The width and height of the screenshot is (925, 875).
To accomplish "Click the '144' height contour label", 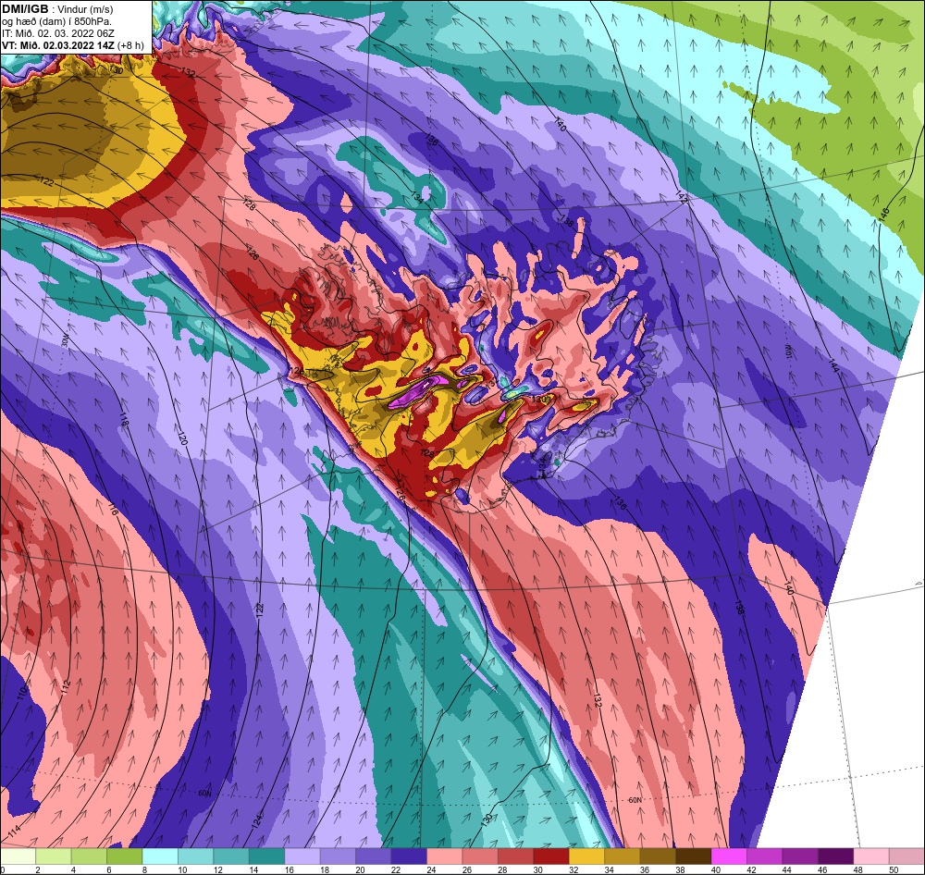I will [833, 364].
